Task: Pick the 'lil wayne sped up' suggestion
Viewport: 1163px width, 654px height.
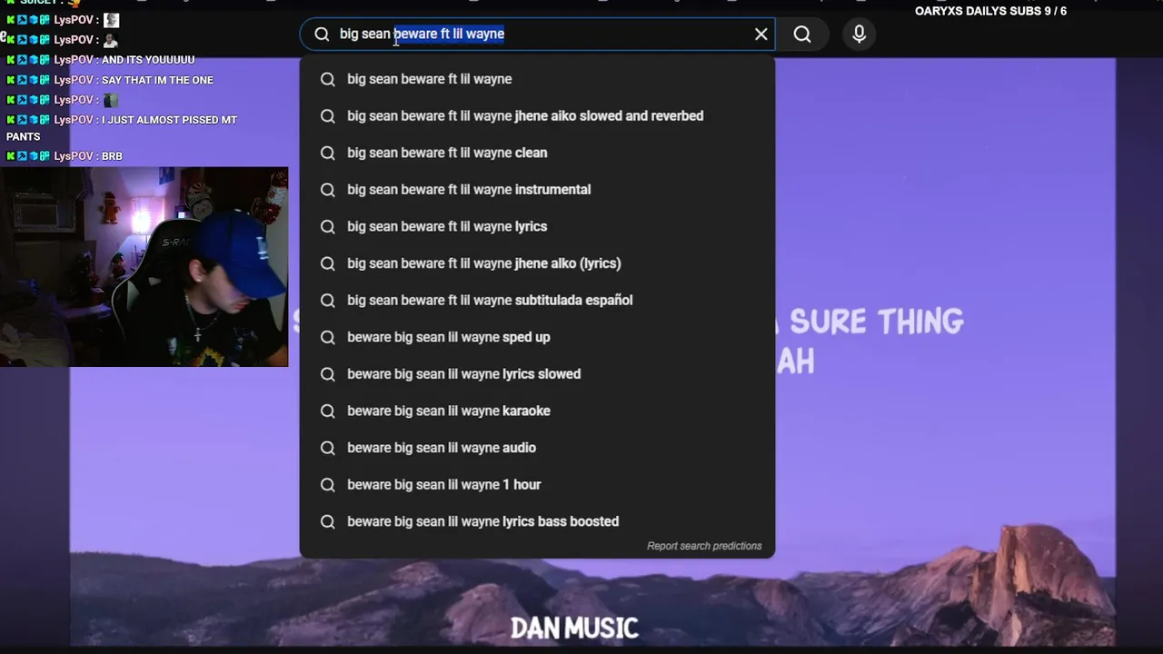Action: click(537, 337)
